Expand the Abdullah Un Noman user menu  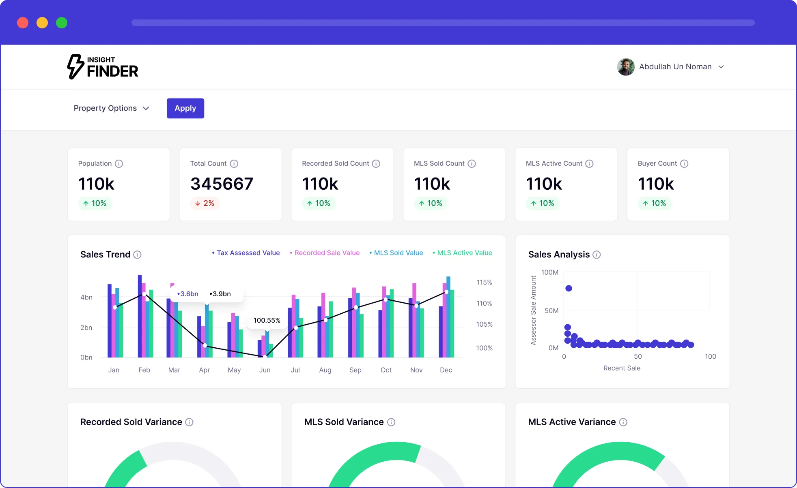[675, 67]
